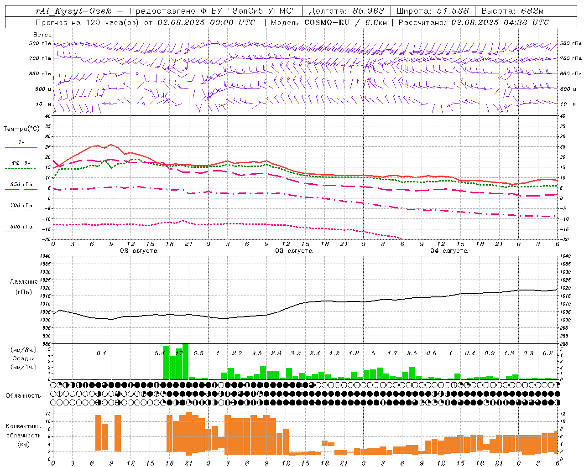Click the 0.1 precipitation value
The height and width of the screenshot is (467, 584).
[101, 353]
